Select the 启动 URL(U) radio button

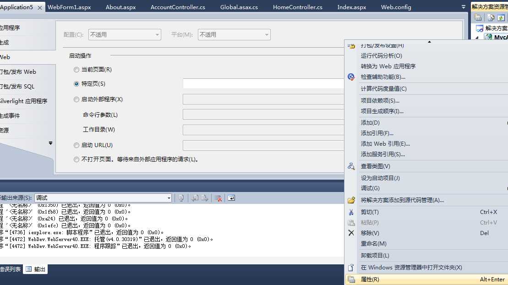[76, 145]
